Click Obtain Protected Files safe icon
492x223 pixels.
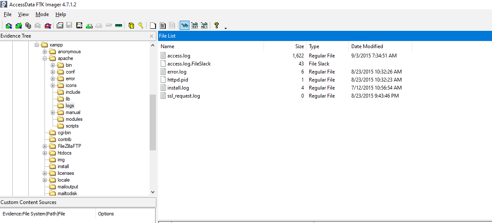[x=131, y=26]
